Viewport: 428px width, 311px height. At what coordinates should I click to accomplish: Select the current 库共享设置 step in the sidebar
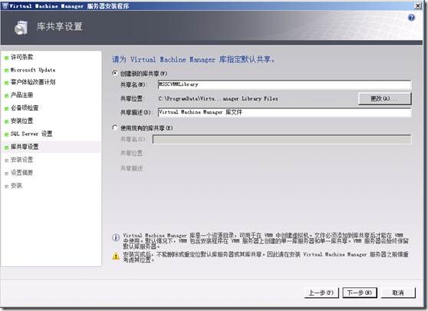coord(25,147)
